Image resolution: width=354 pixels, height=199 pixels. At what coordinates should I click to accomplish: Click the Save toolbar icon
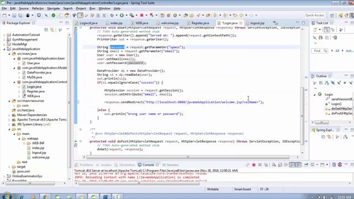point(14,15)
